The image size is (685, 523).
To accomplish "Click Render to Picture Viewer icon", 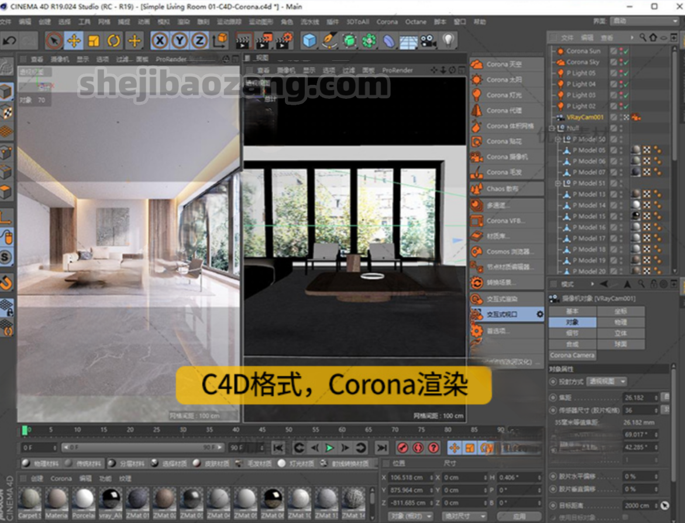I will coord(264,40).
